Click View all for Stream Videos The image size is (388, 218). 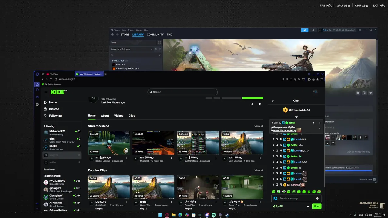tap(259, 126)
